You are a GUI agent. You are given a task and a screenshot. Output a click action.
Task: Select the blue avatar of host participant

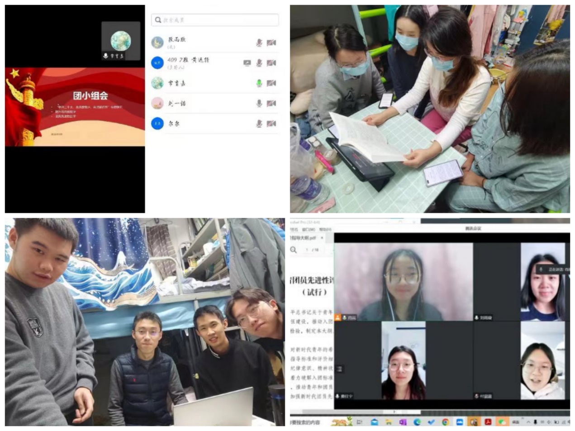(x=157, y=63)
